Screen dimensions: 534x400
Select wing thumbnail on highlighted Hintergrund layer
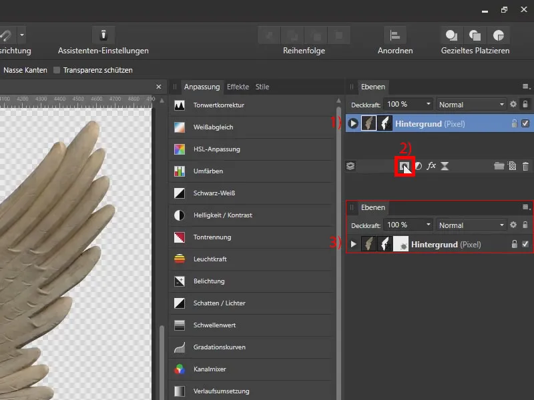(368, 123)
